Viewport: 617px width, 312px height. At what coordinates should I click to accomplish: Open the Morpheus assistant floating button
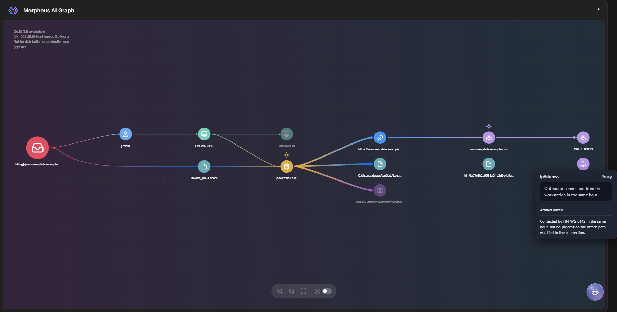tap(595, 292)
